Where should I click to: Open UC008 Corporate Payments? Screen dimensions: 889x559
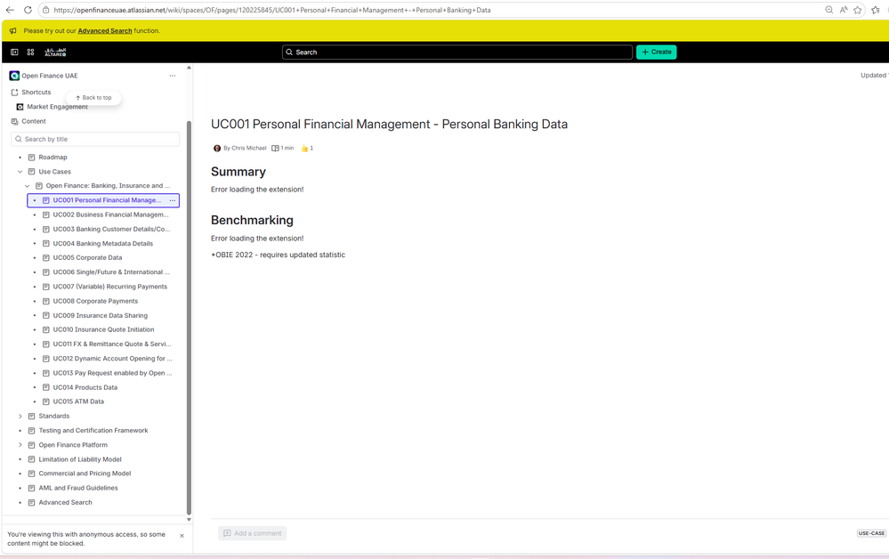pyautogui.click(x=95, y=301)
